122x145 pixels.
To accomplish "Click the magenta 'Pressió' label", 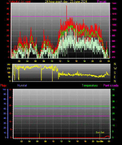I will click(102, 2).
